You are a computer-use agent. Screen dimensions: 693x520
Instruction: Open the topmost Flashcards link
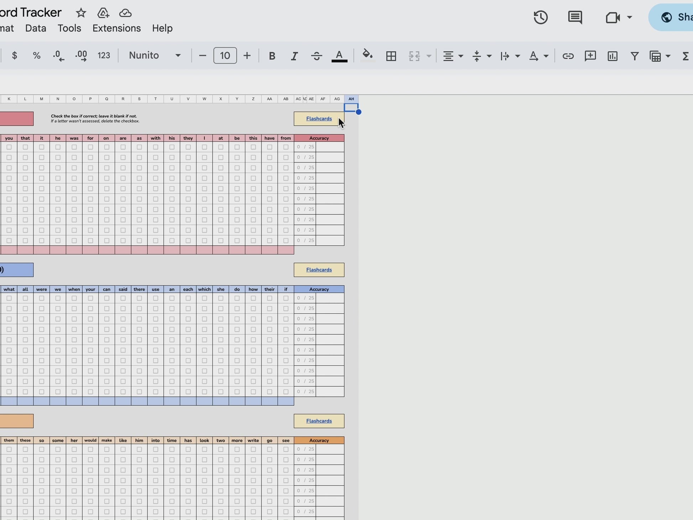tap(319, 119)
